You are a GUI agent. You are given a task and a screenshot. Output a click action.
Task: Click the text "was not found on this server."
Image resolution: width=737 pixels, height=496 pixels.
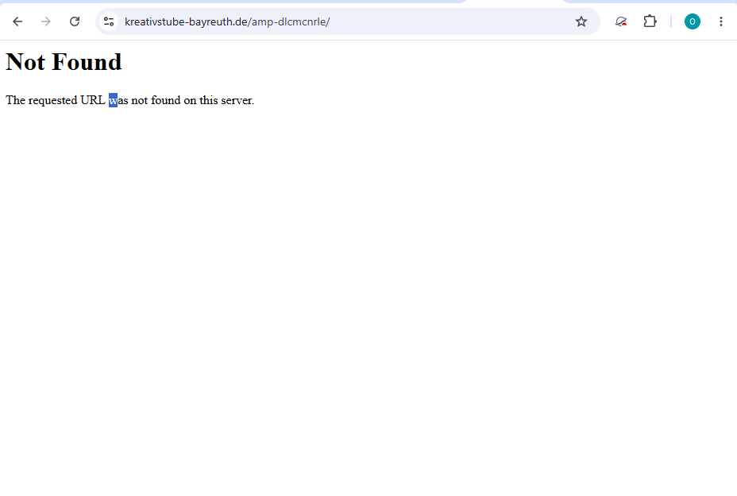(181, 100)
